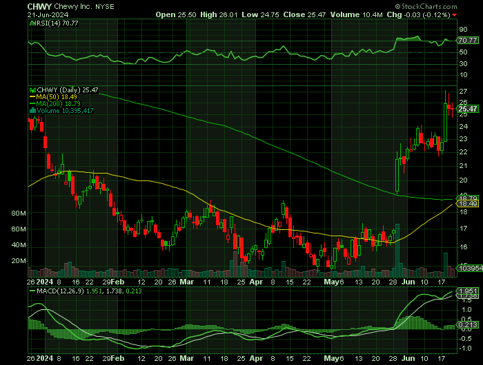Click the MA(200) 18.79 legend text

click(59, 104)
